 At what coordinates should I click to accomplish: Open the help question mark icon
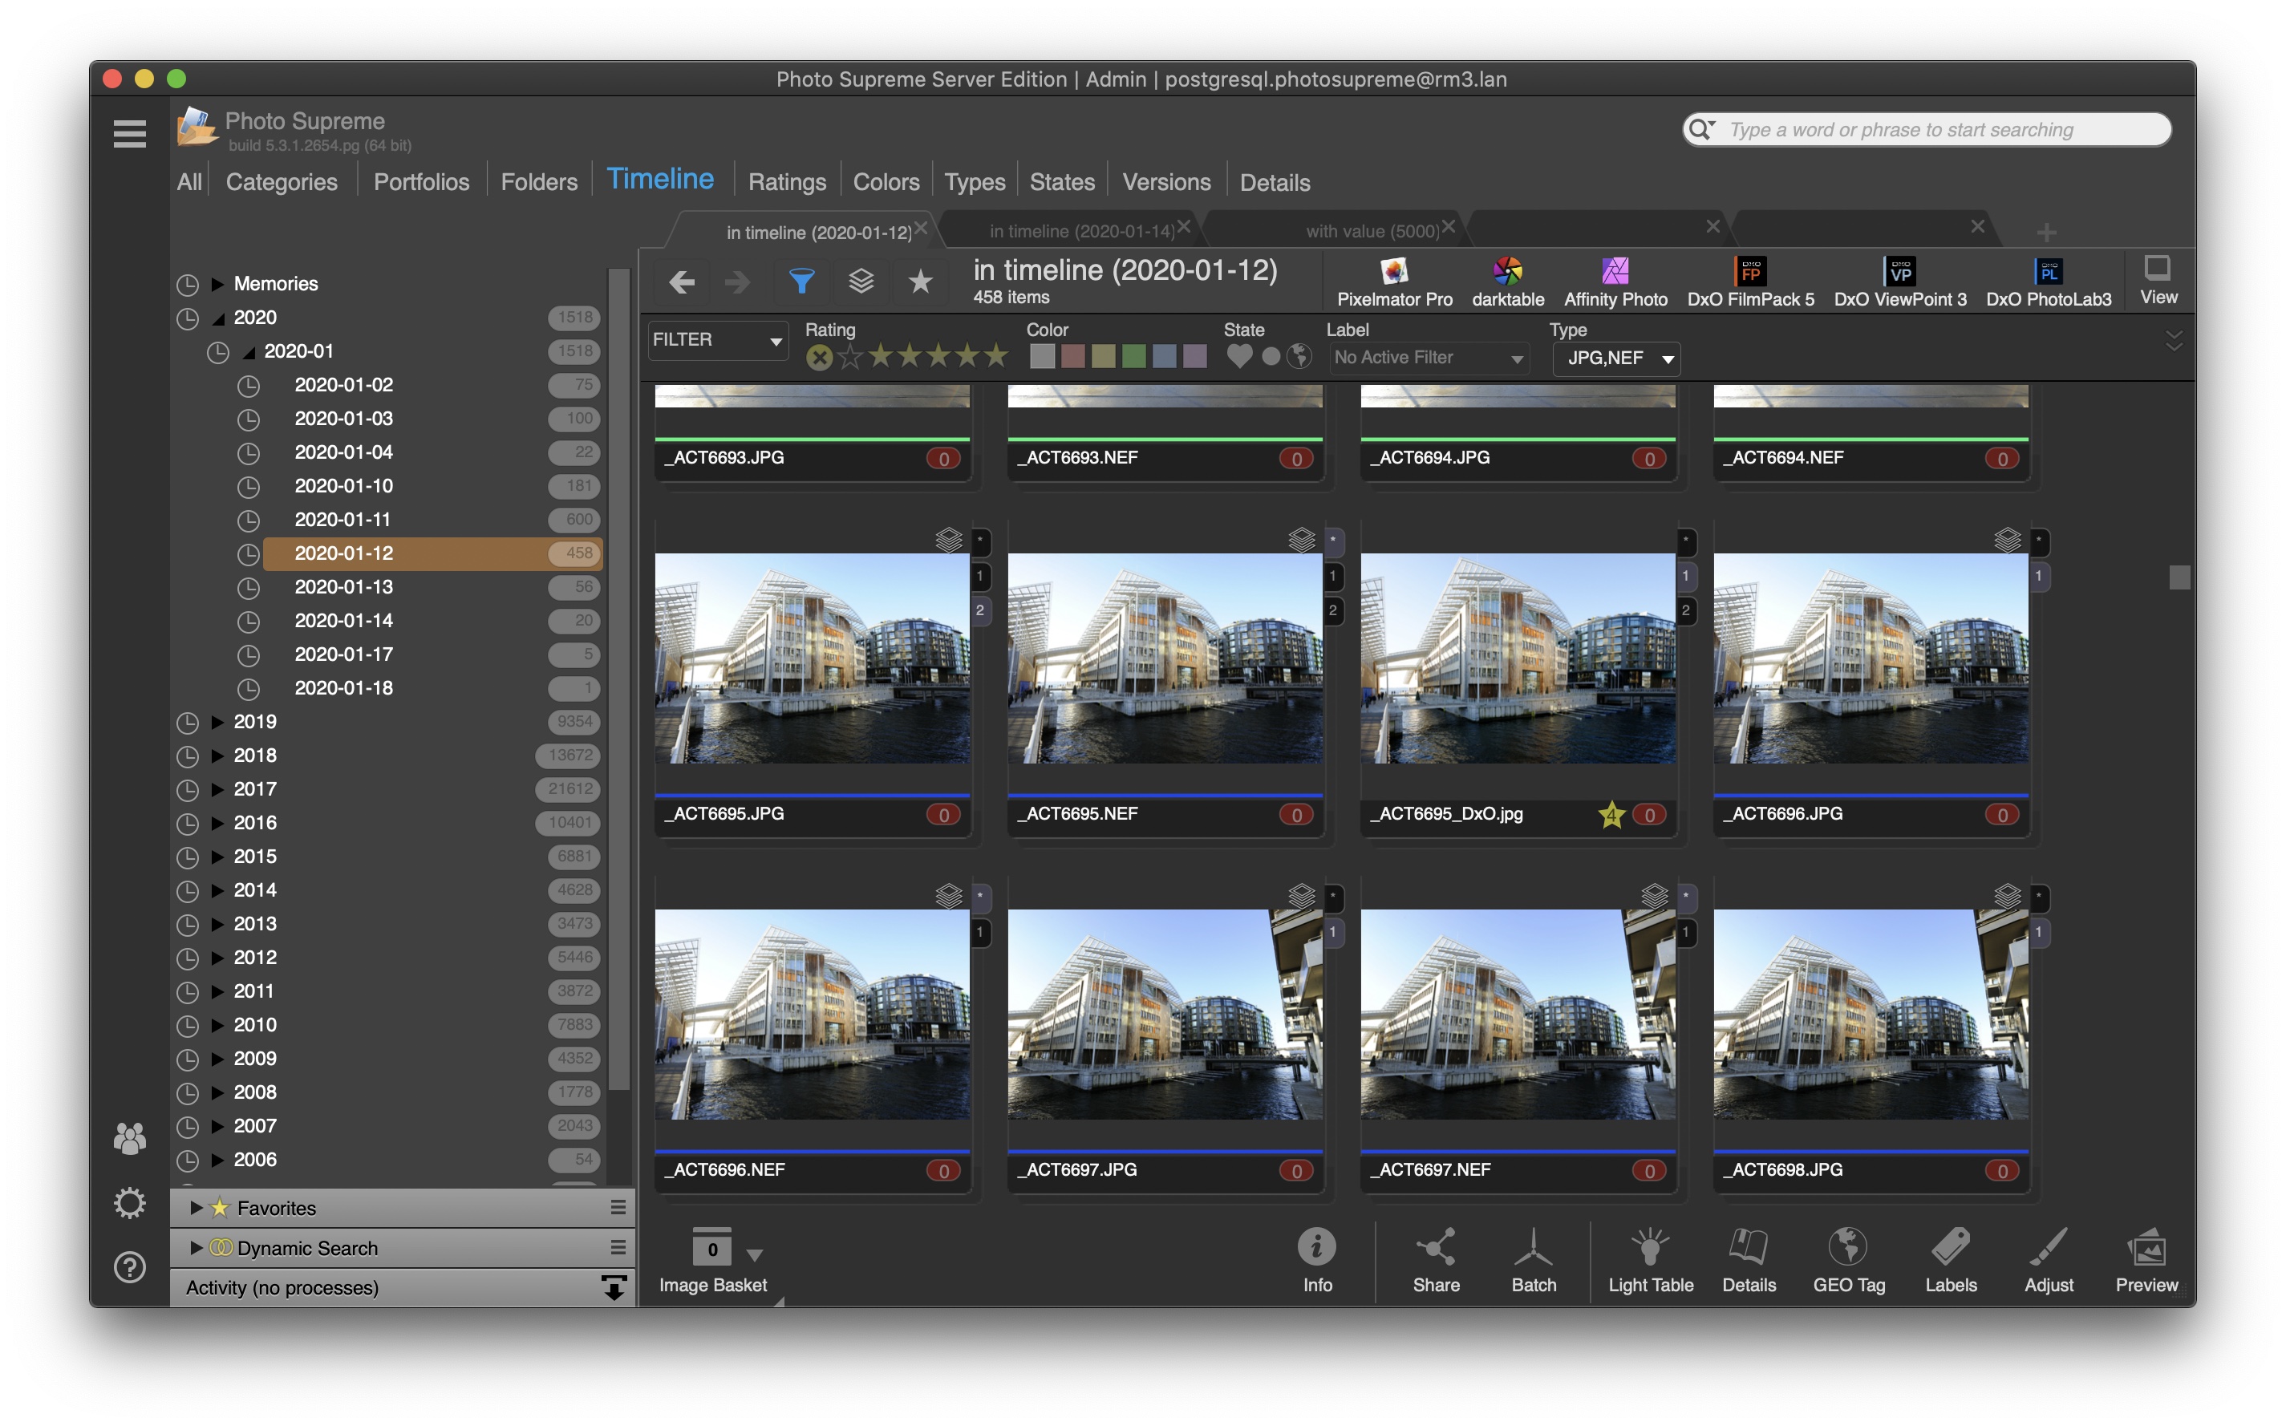point(129,1266)
